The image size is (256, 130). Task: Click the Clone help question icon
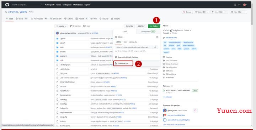tap(157, 37)
